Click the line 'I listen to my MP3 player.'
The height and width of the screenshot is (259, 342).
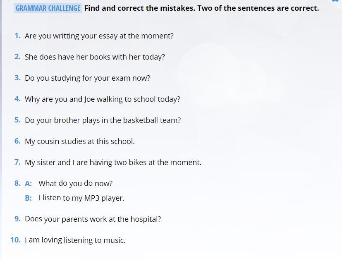(81, 198)
